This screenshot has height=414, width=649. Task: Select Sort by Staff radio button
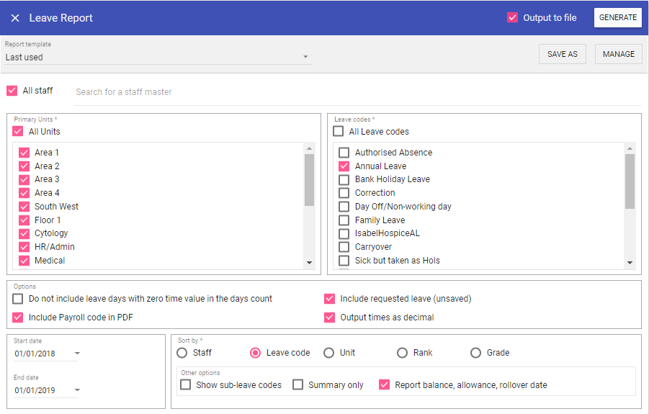tap(182, 353)
